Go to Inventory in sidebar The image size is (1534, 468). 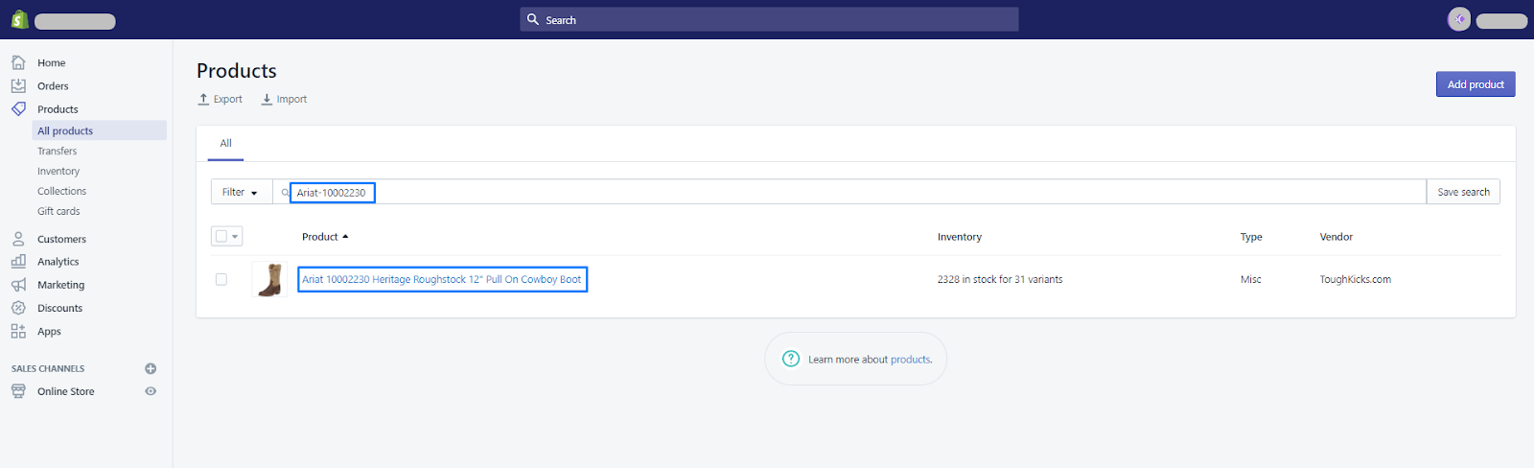[x=58, y=171]
